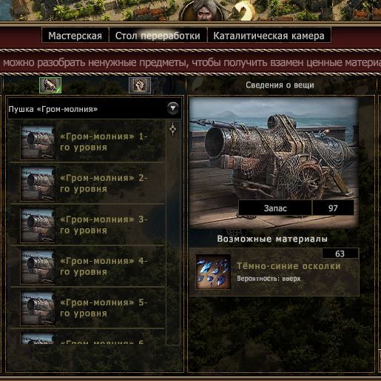Select «Гром-молния» 2-го уровня cannon thumbnail

coord(38,183)
